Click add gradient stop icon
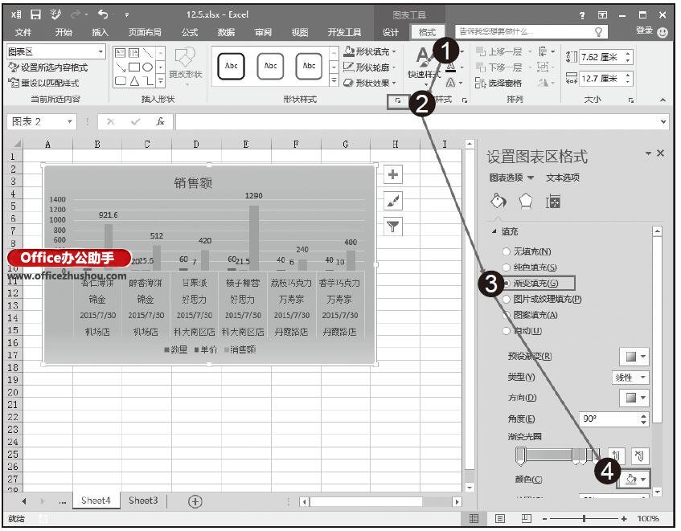The width and height of the screenshot is (681, 531). click(616, 455)
